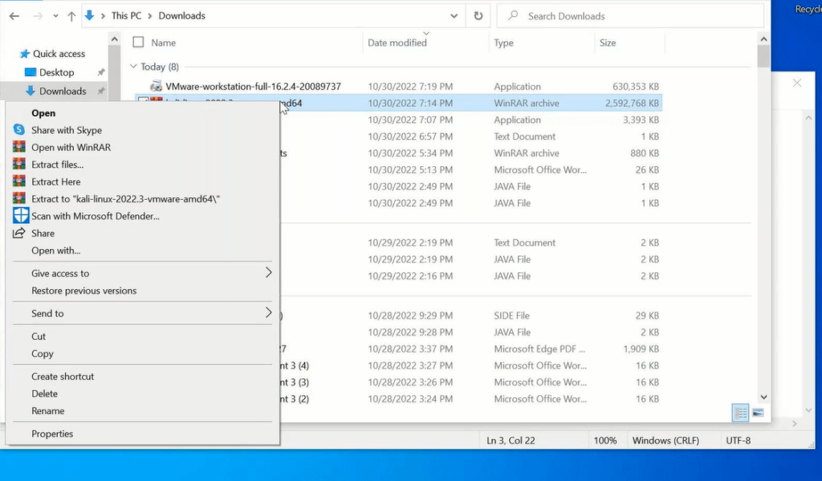The width and height of the screenshot is (822, 481).
Task: Select Extract files... in the context menu
Action: [x=57, y=165]
